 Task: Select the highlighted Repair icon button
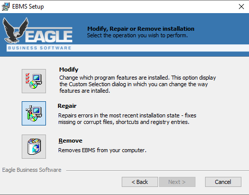pyautogui.click(x=34, y=113)
